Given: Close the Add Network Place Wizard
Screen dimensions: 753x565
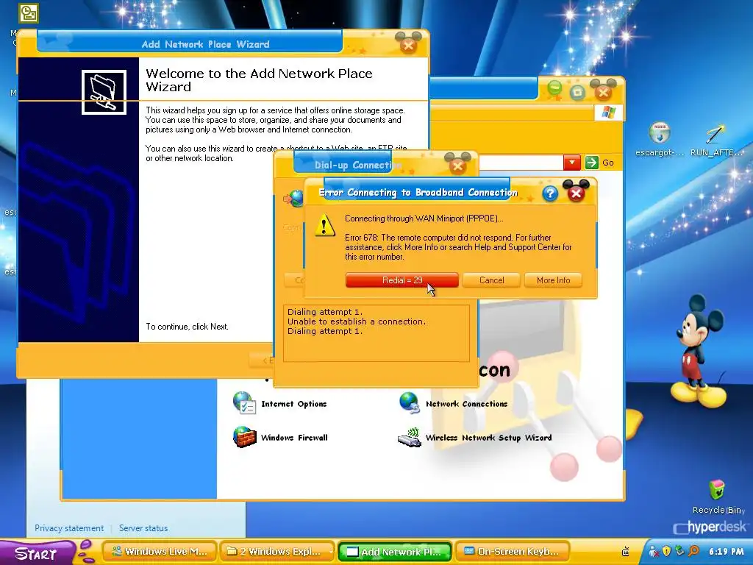Looking at the screenshot, I should tap(408, 45).
